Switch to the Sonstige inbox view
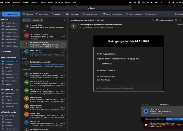The image size is (183, 131). click(36, 20)
